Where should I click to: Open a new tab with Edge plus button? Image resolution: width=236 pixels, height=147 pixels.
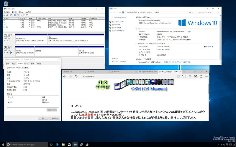pyautogui.click(x=184, y=72)
